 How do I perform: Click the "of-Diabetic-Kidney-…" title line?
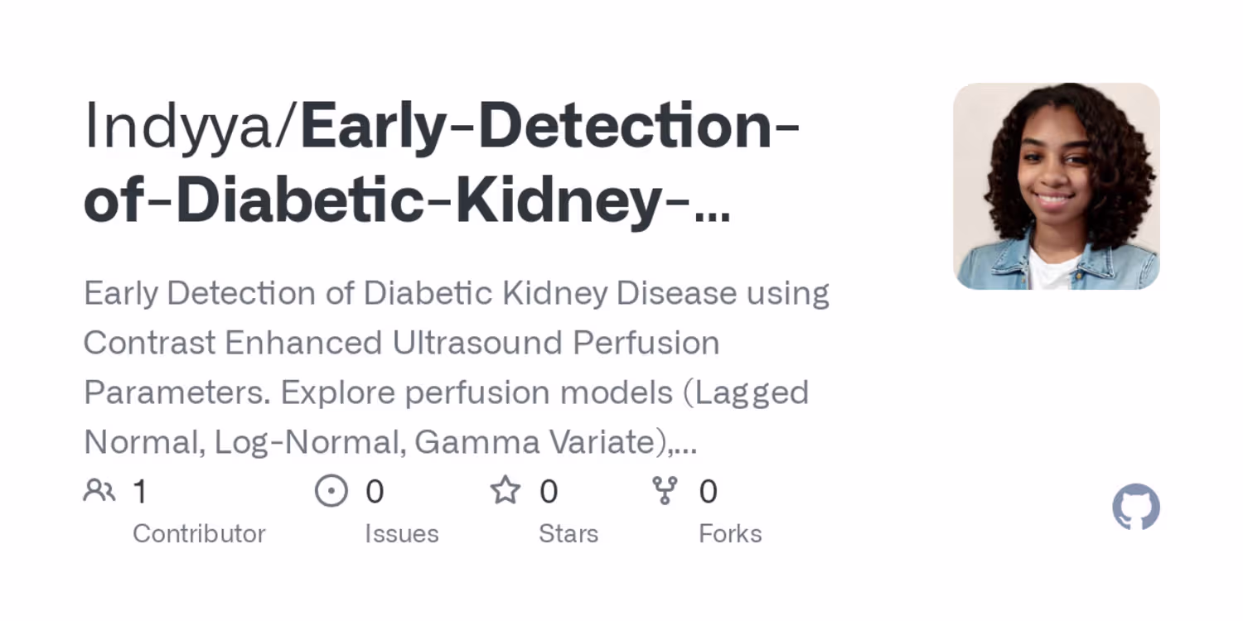coord(406,201)
